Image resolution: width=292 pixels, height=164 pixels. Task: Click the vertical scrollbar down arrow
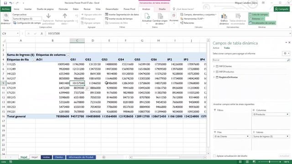(208, 154)
